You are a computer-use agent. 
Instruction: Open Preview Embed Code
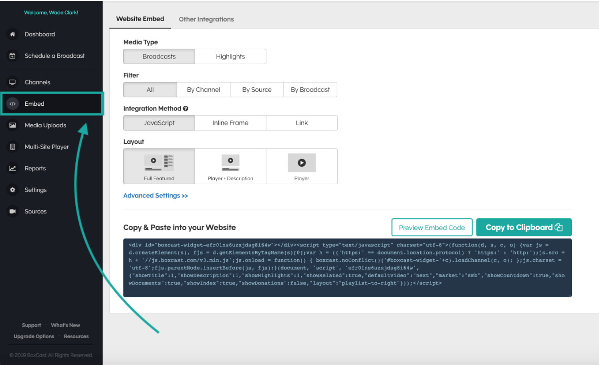[432, 227]
